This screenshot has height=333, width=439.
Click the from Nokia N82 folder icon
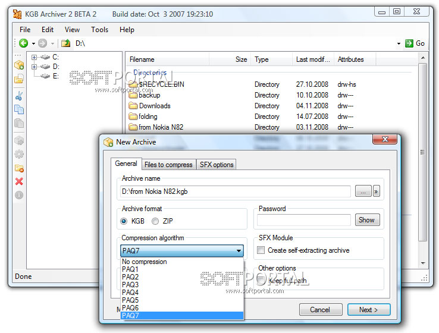[133, 127]
